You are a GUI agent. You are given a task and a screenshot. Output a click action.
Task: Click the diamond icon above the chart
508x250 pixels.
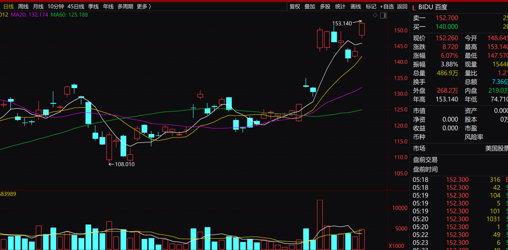coord(375,15)
